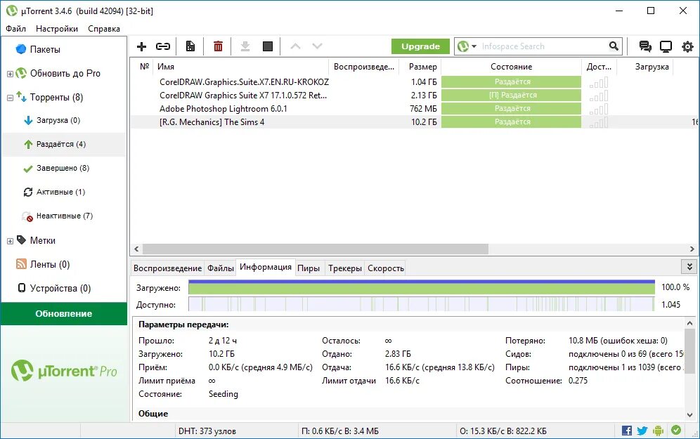
Task: Move torrent up the queue arrow
Action: [x=296, y=46]
